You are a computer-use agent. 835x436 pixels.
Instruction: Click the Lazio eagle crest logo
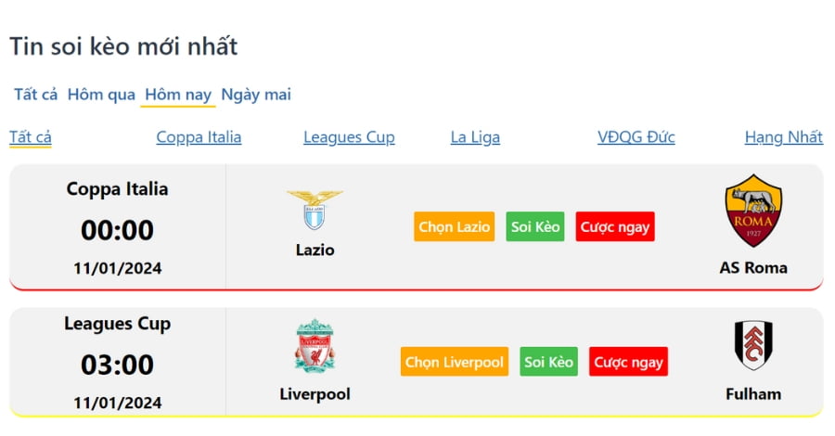tap(315, 210)
